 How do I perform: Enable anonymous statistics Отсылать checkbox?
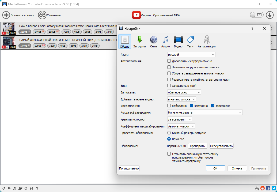169,154
